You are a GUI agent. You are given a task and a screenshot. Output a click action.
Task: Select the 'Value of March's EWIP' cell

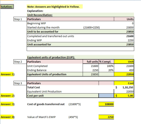[41, 117]
